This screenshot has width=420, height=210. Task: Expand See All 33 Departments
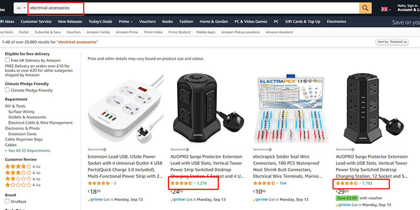(x=28, y=151)
